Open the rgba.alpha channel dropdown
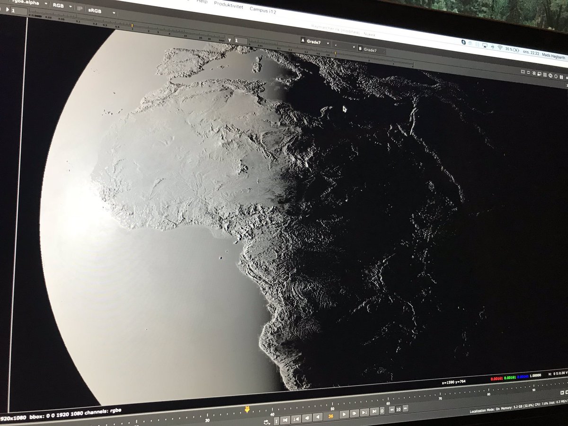This screenshot has height=426, width=568. tap(29, 3)
